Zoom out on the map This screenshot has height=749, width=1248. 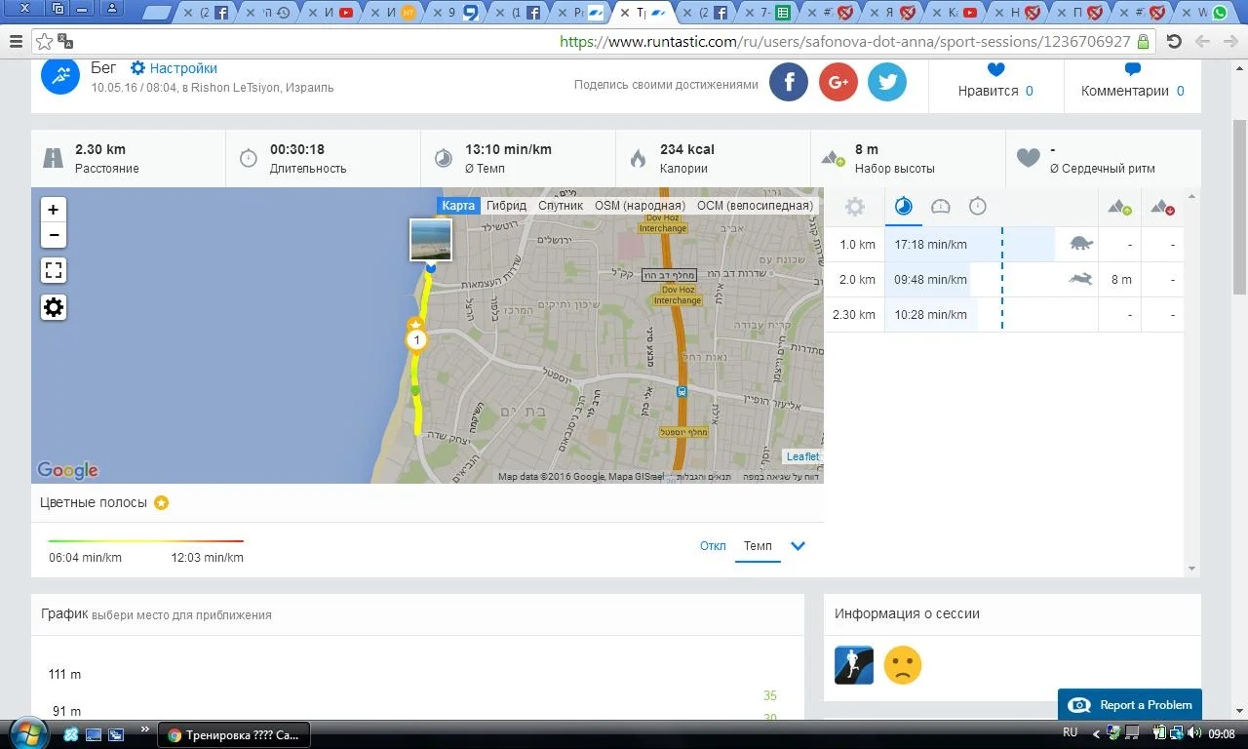tap(54, 235)
